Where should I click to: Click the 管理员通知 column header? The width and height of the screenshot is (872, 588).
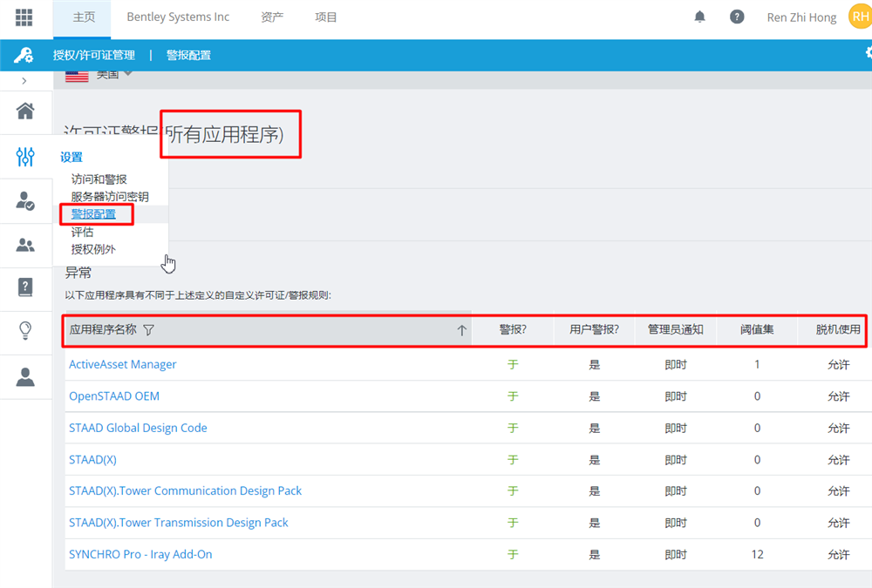[x=675, y=329]
